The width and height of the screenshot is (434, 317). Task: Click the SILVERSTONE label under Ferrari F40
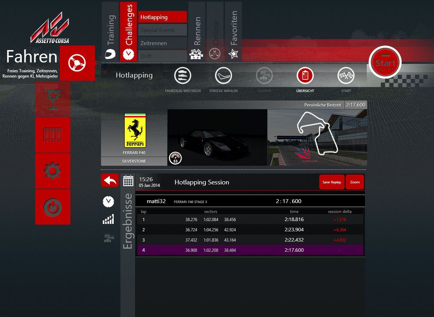(x=134, y=161)
